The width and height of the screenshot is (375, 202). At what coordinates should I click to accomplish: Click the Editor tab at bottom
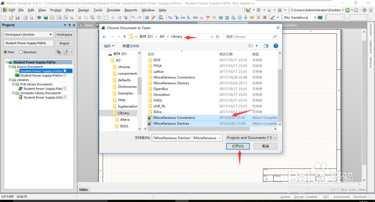click(84, 190)
